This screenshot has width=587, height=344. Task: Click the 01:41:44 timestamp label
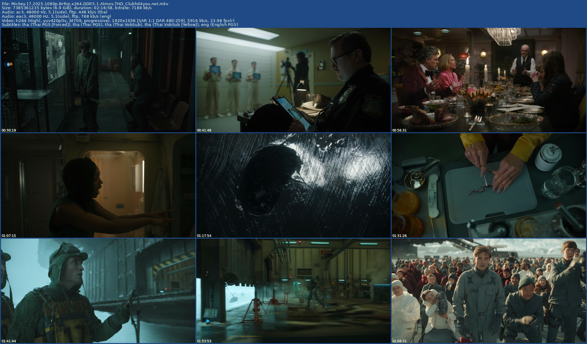point(9,341)
